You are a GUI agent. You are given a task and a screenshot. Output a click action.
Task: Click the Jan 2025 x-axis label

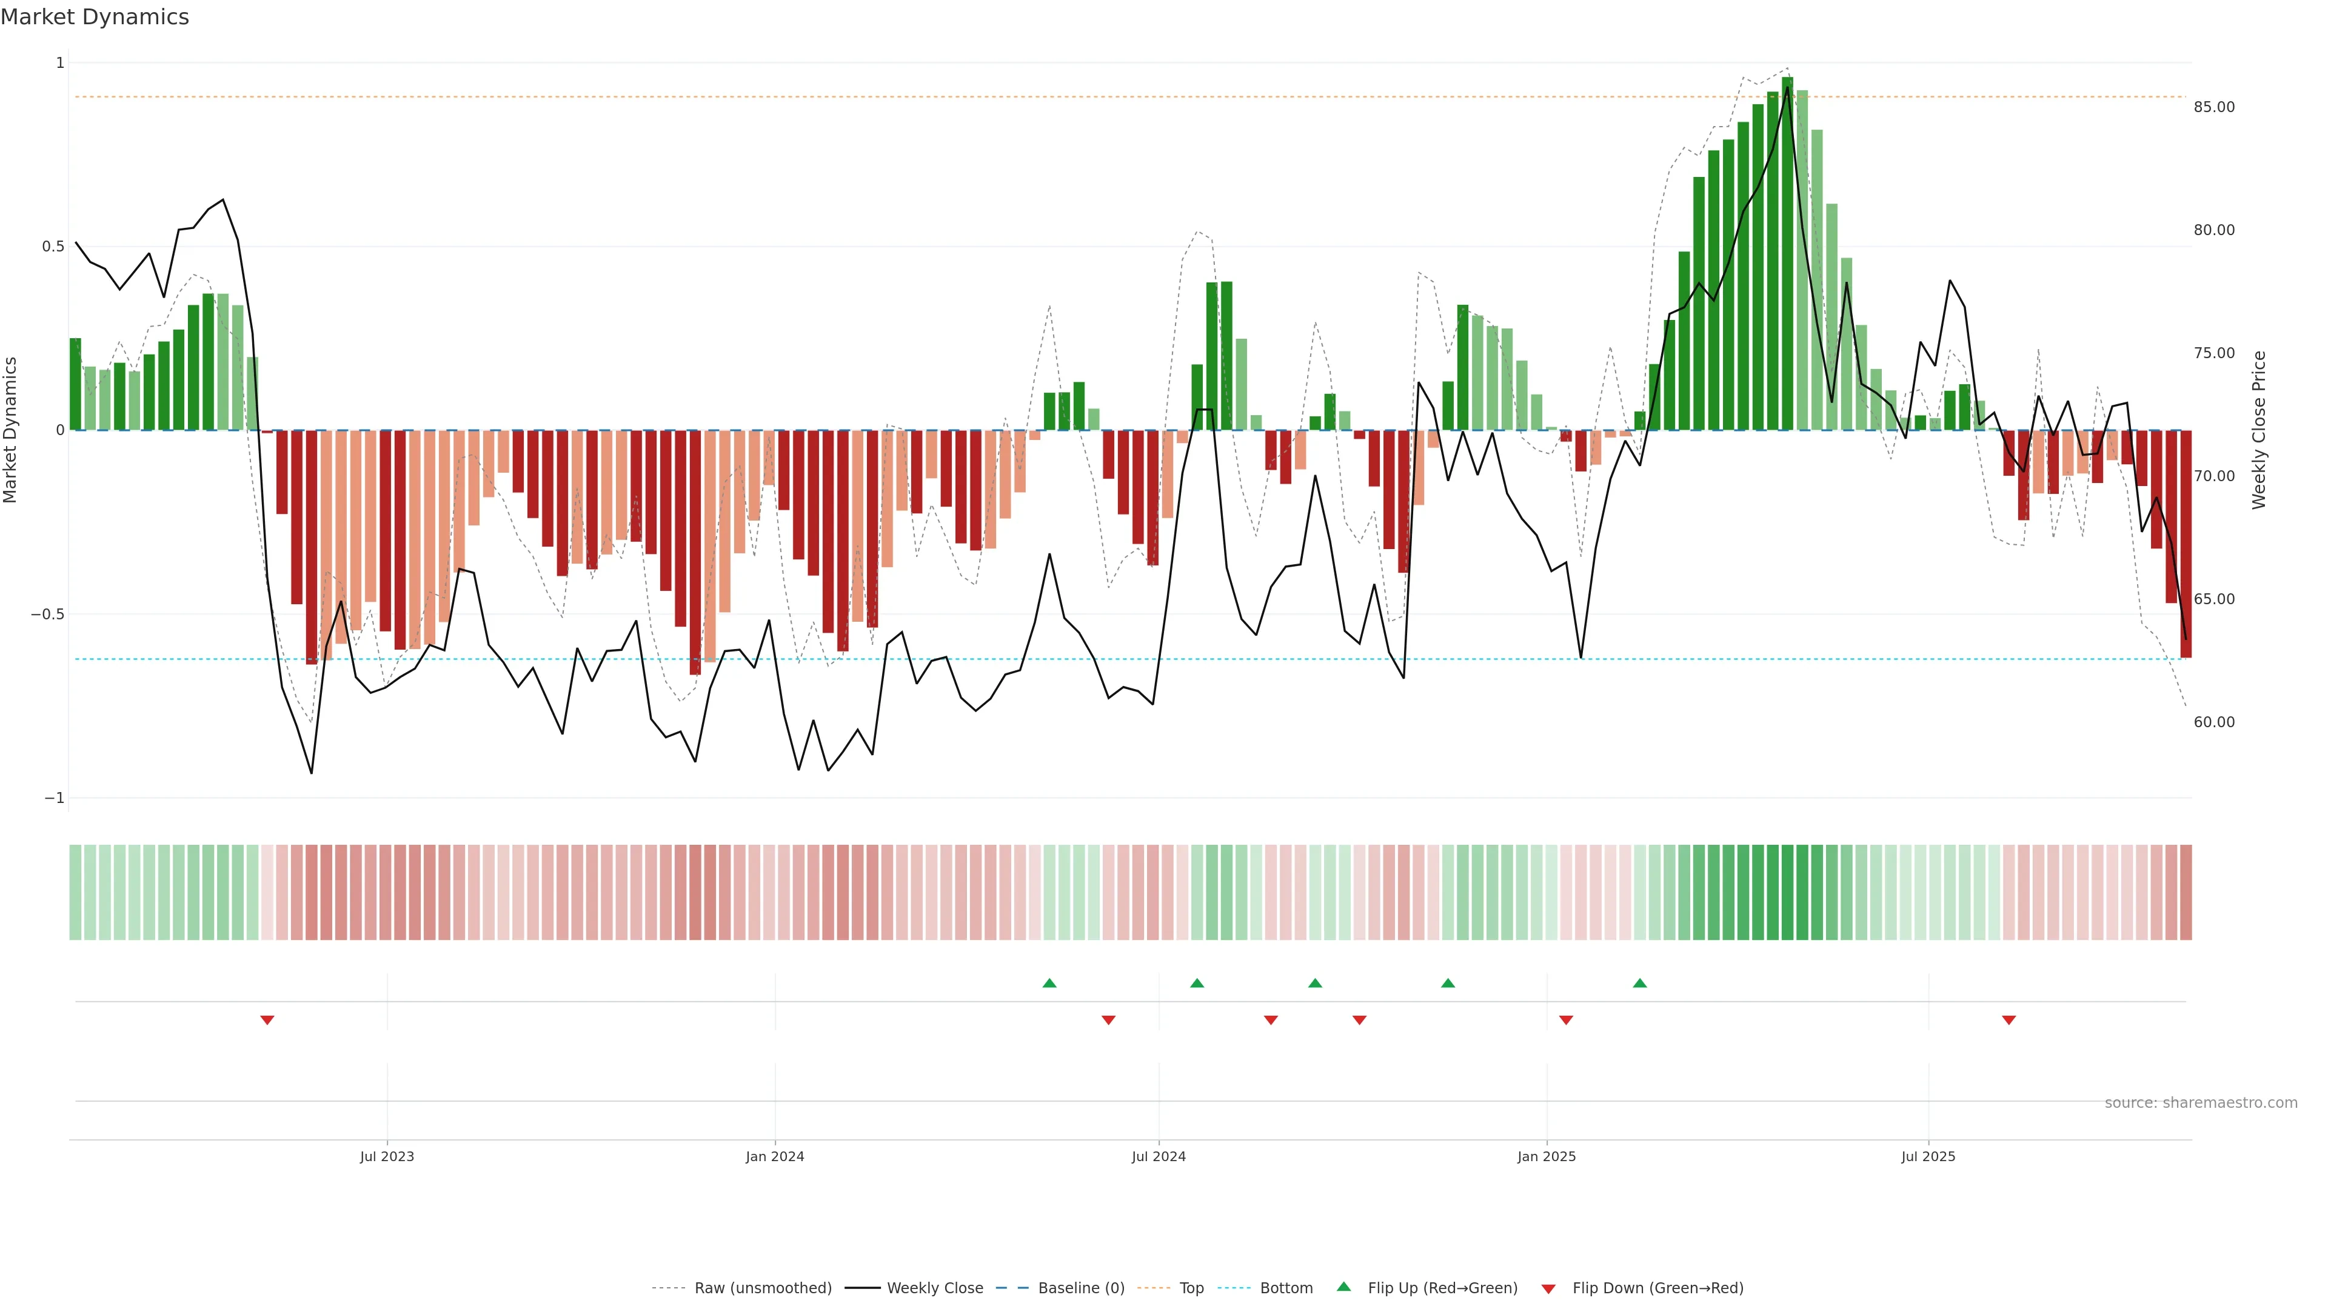pyautogui.click(x=1547, y=1156)
